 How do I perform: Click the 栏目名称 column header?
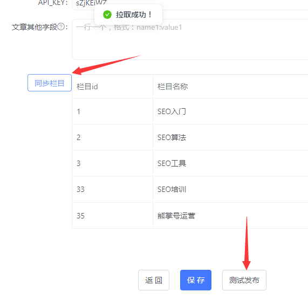tap(230, 87)
